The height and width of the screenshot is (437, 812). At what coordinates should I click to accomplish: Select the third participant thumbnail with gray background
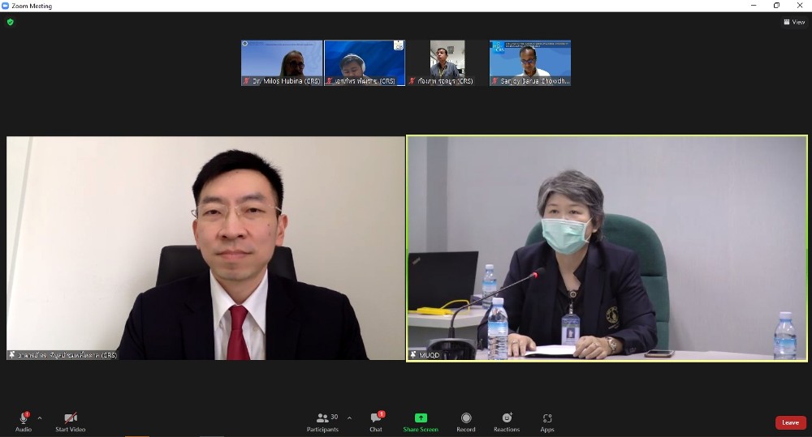pos(447,62)
